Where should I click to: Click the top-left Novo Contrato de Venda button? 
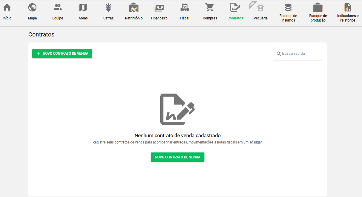pyautogui.click(x=62, y=54)
